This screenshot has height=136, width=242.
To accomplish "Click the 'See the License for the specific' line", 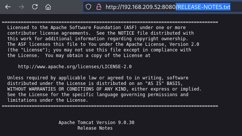I will [x=98, y=95].
